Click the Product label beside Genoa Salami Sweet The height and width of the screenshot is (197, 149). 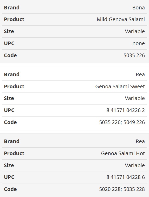(14, 86)
